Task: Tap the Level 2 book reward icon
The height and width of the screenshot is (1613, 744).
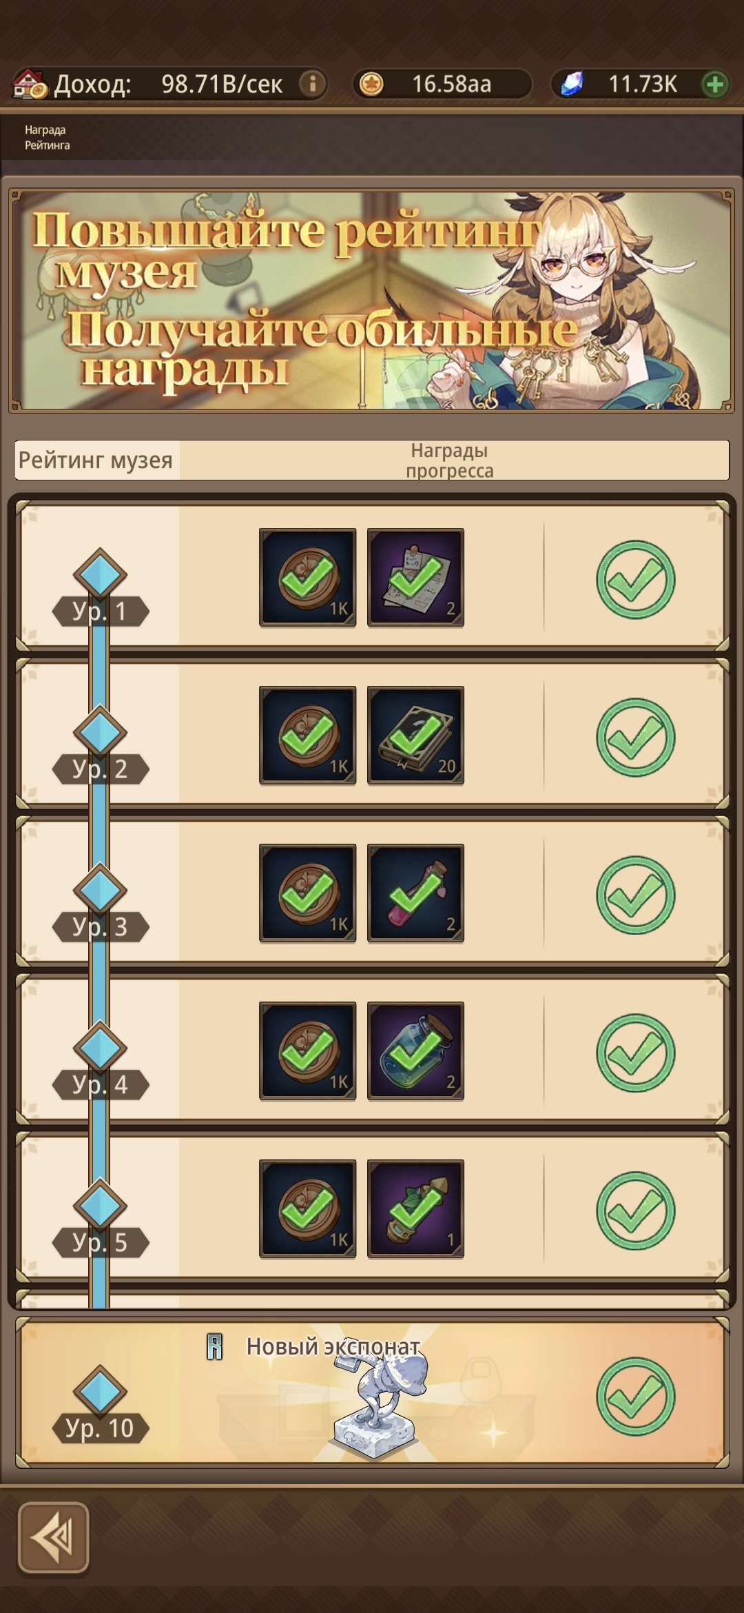Action: click(x=415, y=735)
